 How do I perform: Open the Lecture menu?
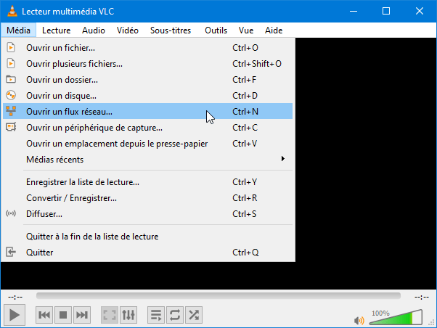(x=57, y=30)
